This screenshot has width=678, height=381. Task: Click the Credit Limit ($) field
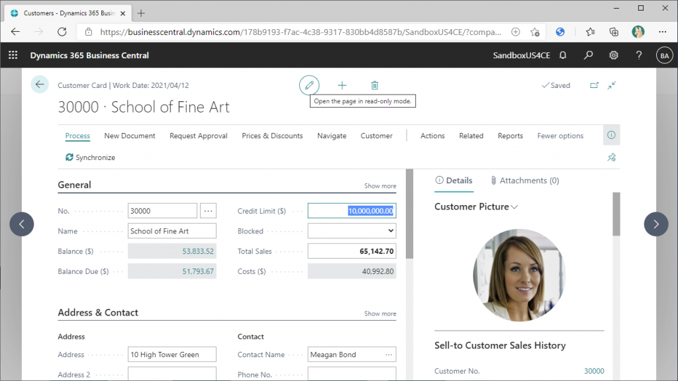(x=352, y=211)
